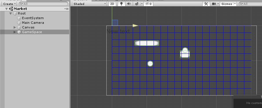Viewport: 262px width, 108px height.
Task: Click the cube icon beside GameSpace
Action: point(19,32)
